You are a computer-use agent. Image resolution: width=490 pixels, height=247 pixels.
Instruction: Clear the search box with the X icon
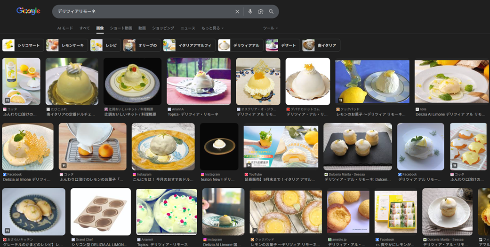pyautogui.click(x=237, y=12)
